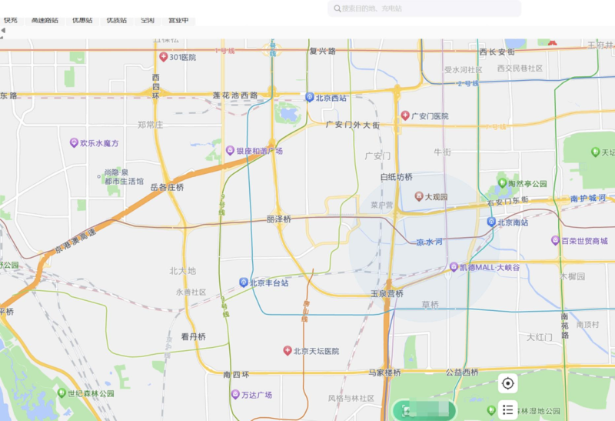Click the 西长安街 road label
The width and height of the screenshot is (615, 421).
pos(497,52)
